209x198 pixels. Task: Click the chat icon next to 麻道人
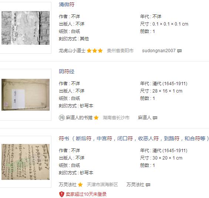[155, 118]
